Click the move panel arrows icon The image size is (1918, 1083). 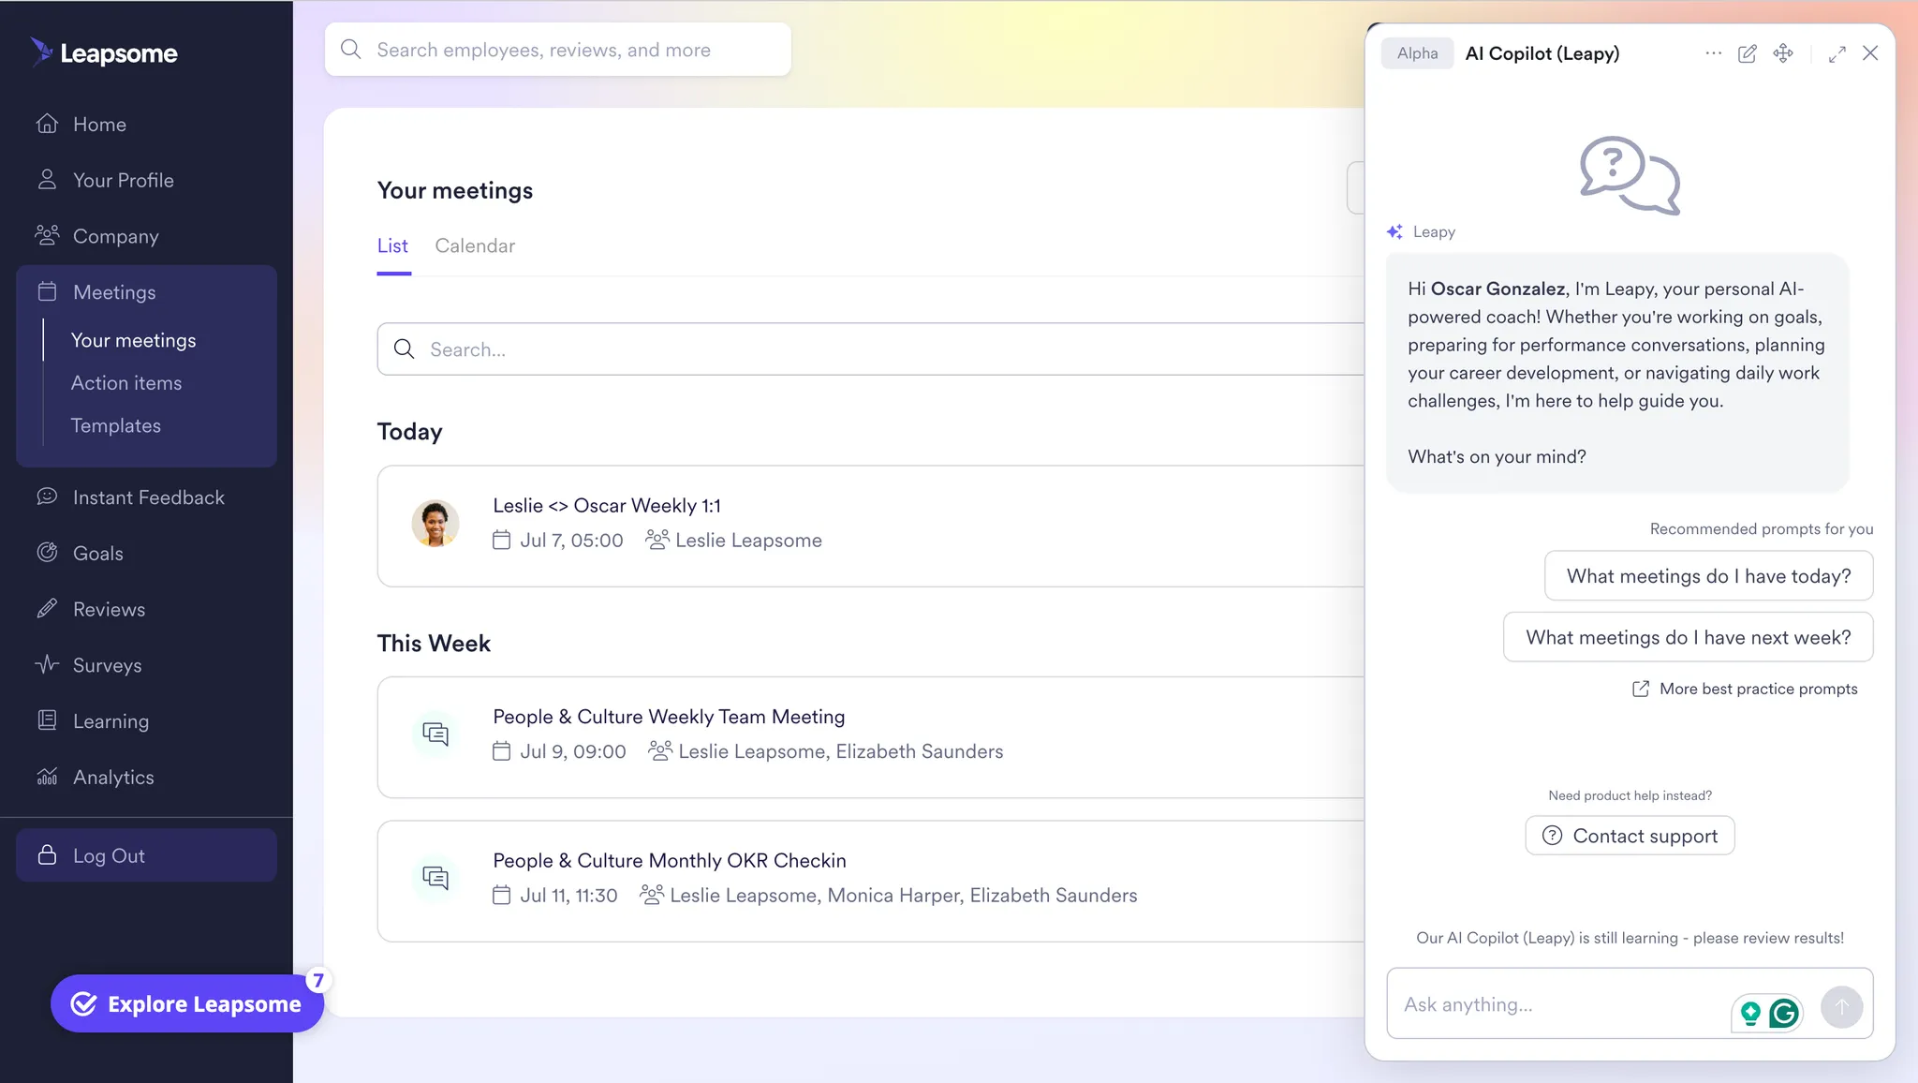point(1783,53)
